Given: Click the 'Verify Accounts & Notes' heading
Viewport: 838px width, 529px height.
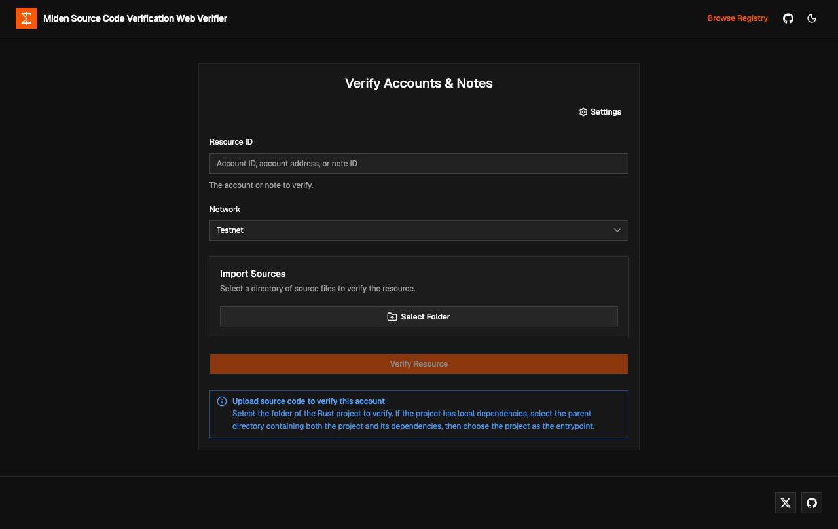Looking at the screenshot, I should [419, 83].
